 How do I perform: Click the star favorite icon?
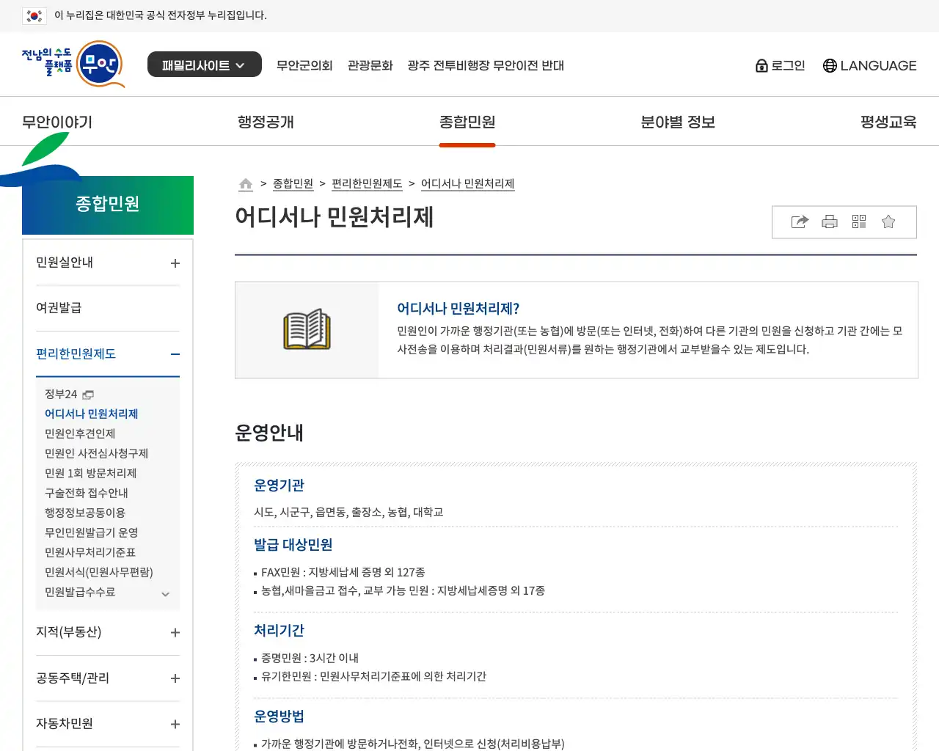click(888, 221)
